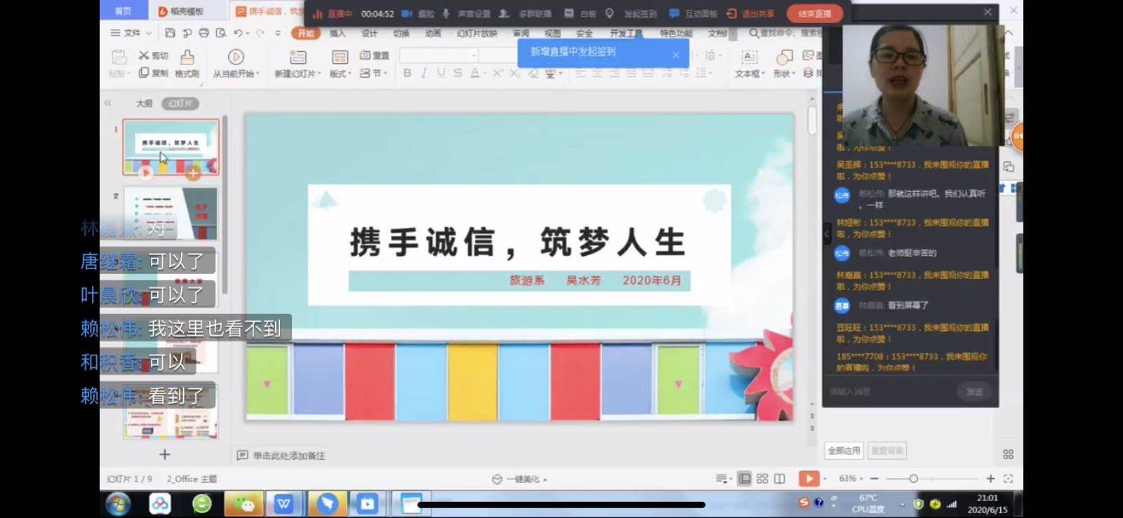Open WeChat from the Windows taskbar

244,503
